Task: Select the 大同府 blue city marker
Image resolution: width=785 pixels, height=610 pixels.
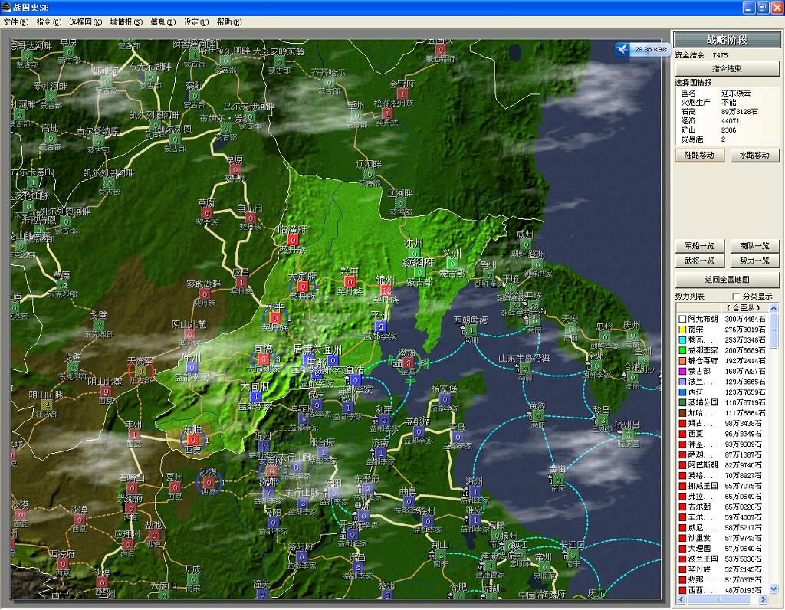Action: coord(255,397)
